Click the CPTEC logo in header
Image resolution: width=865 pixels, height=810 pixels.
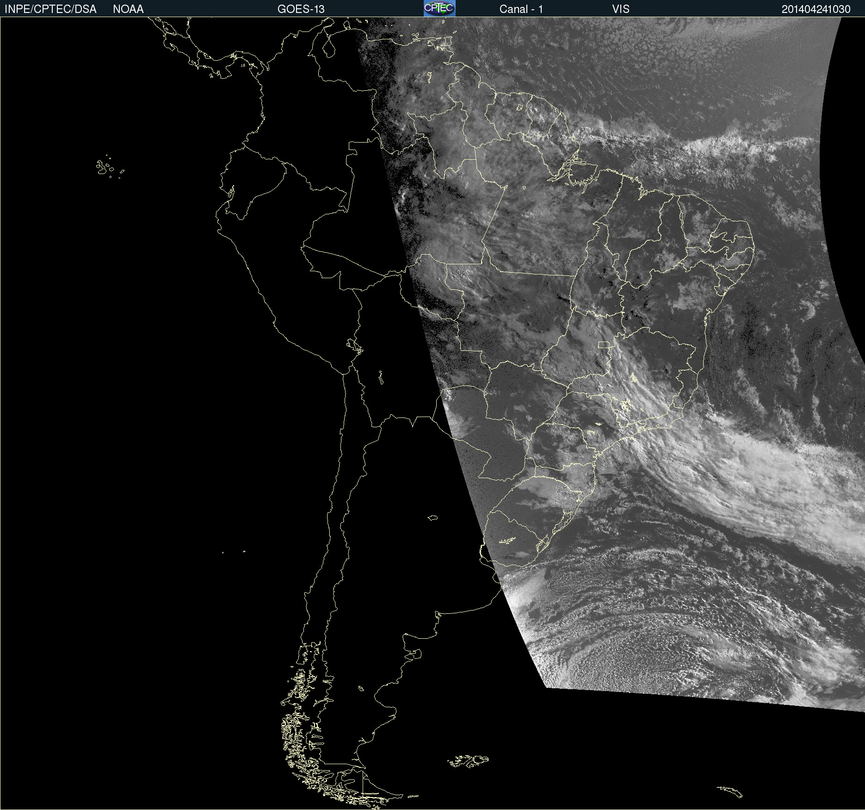click(439, 8)
